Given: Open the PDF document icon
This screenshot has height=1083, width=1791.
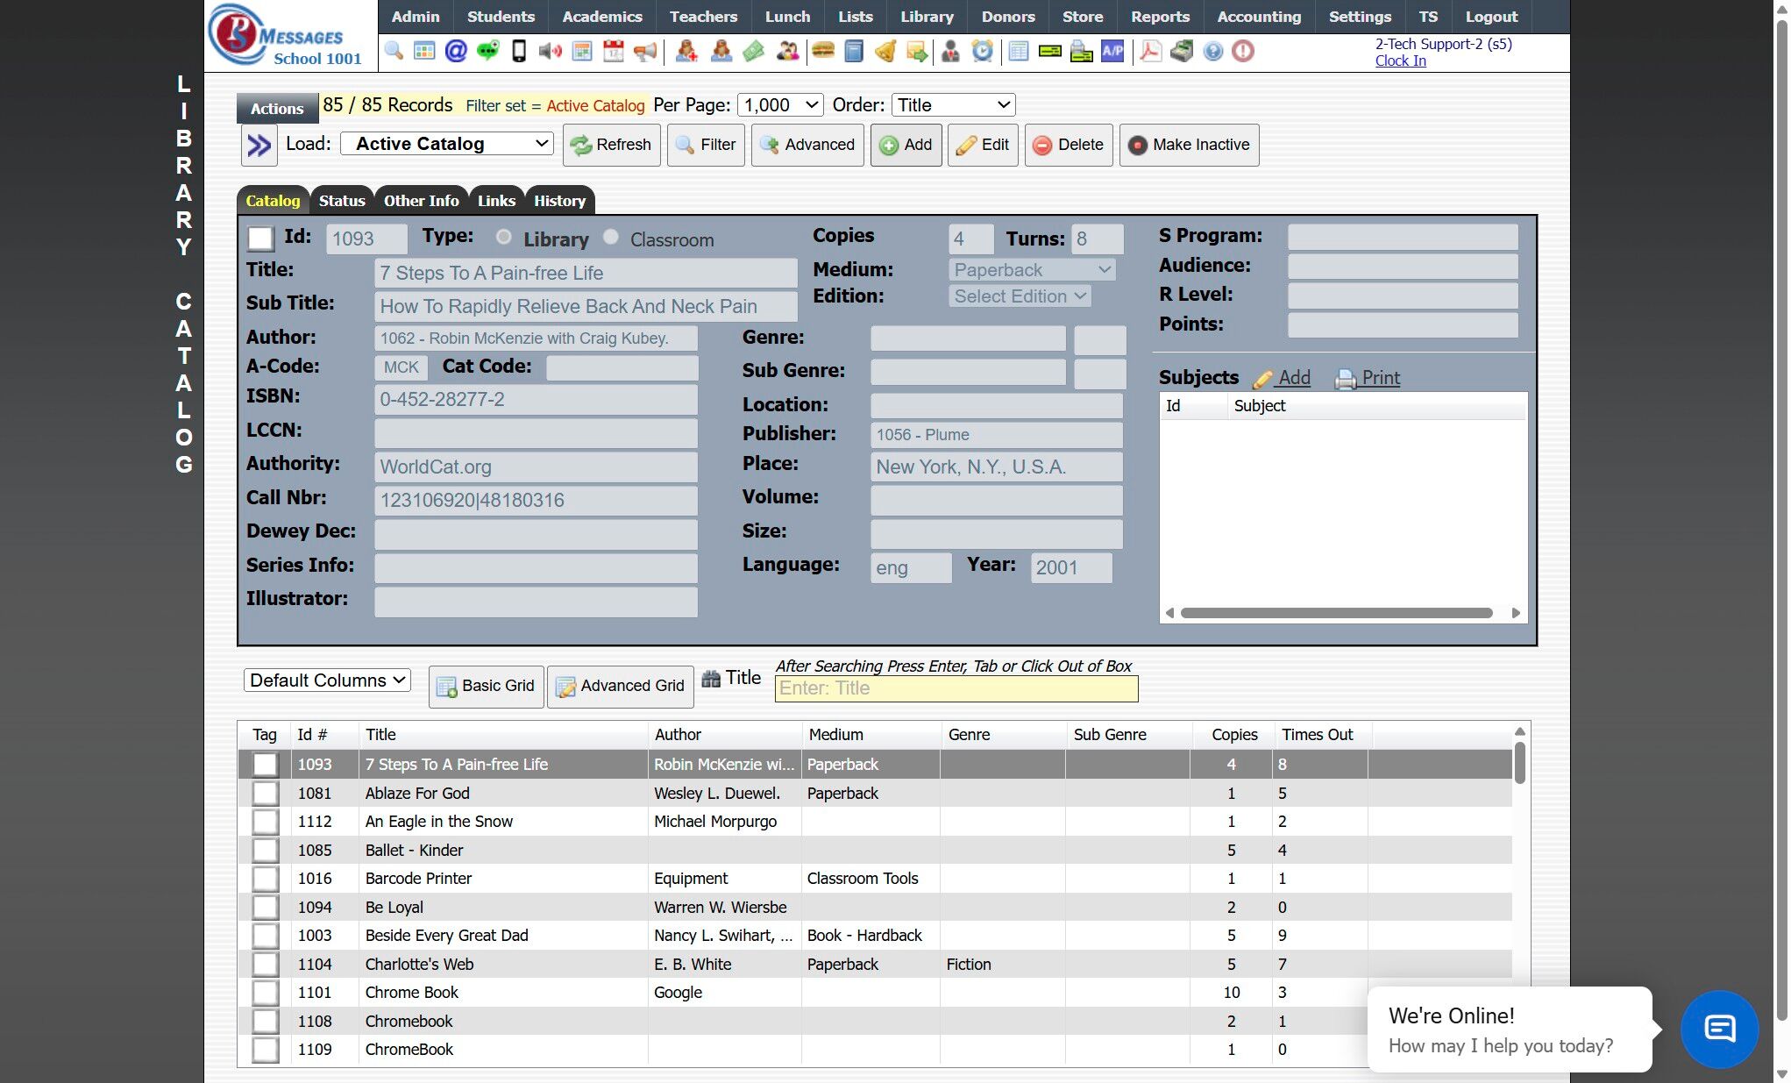Looking at the screenshot, I should (1150, 51).
